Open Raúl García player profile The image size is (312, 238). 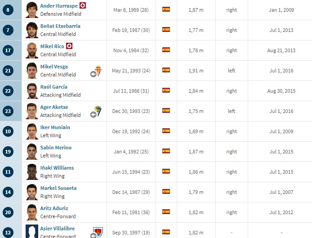54,87
